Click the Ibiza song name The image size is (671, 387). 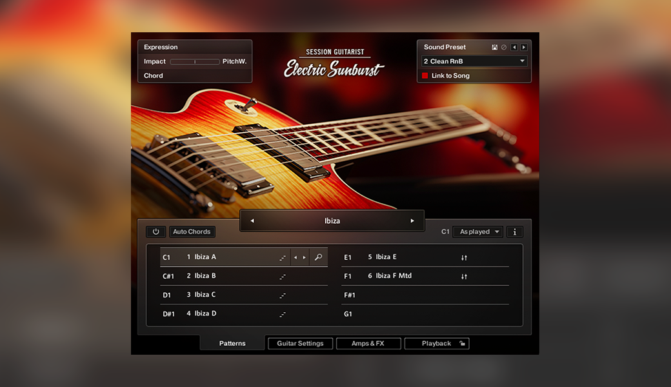point(332,221)
